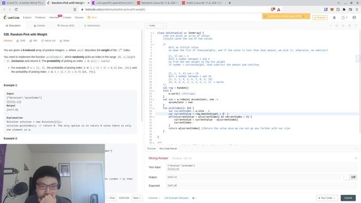The image size is (361, 203).
Task: Open browser tab list dropdown arrow
Action: (338, 3)
